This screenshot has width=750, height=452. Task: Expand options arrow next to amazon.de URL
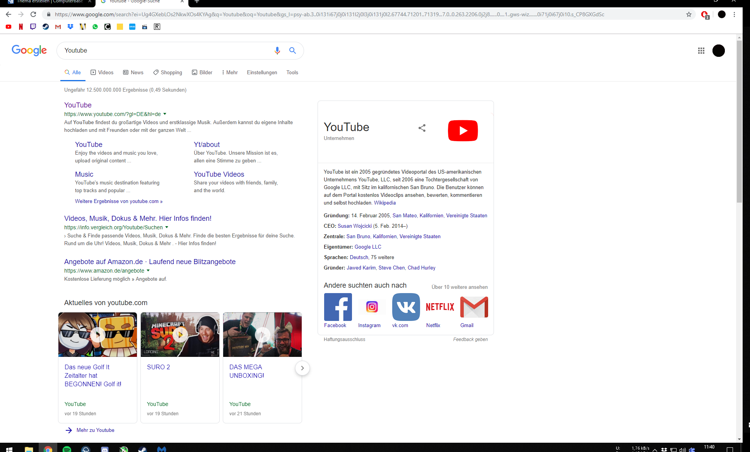point(148,271)
